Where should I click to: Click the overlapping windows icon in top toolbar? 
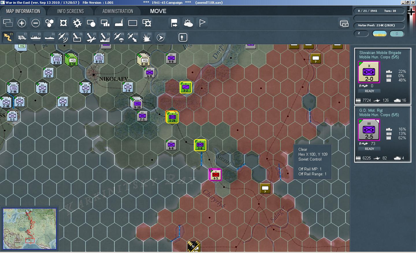[8, 23]
